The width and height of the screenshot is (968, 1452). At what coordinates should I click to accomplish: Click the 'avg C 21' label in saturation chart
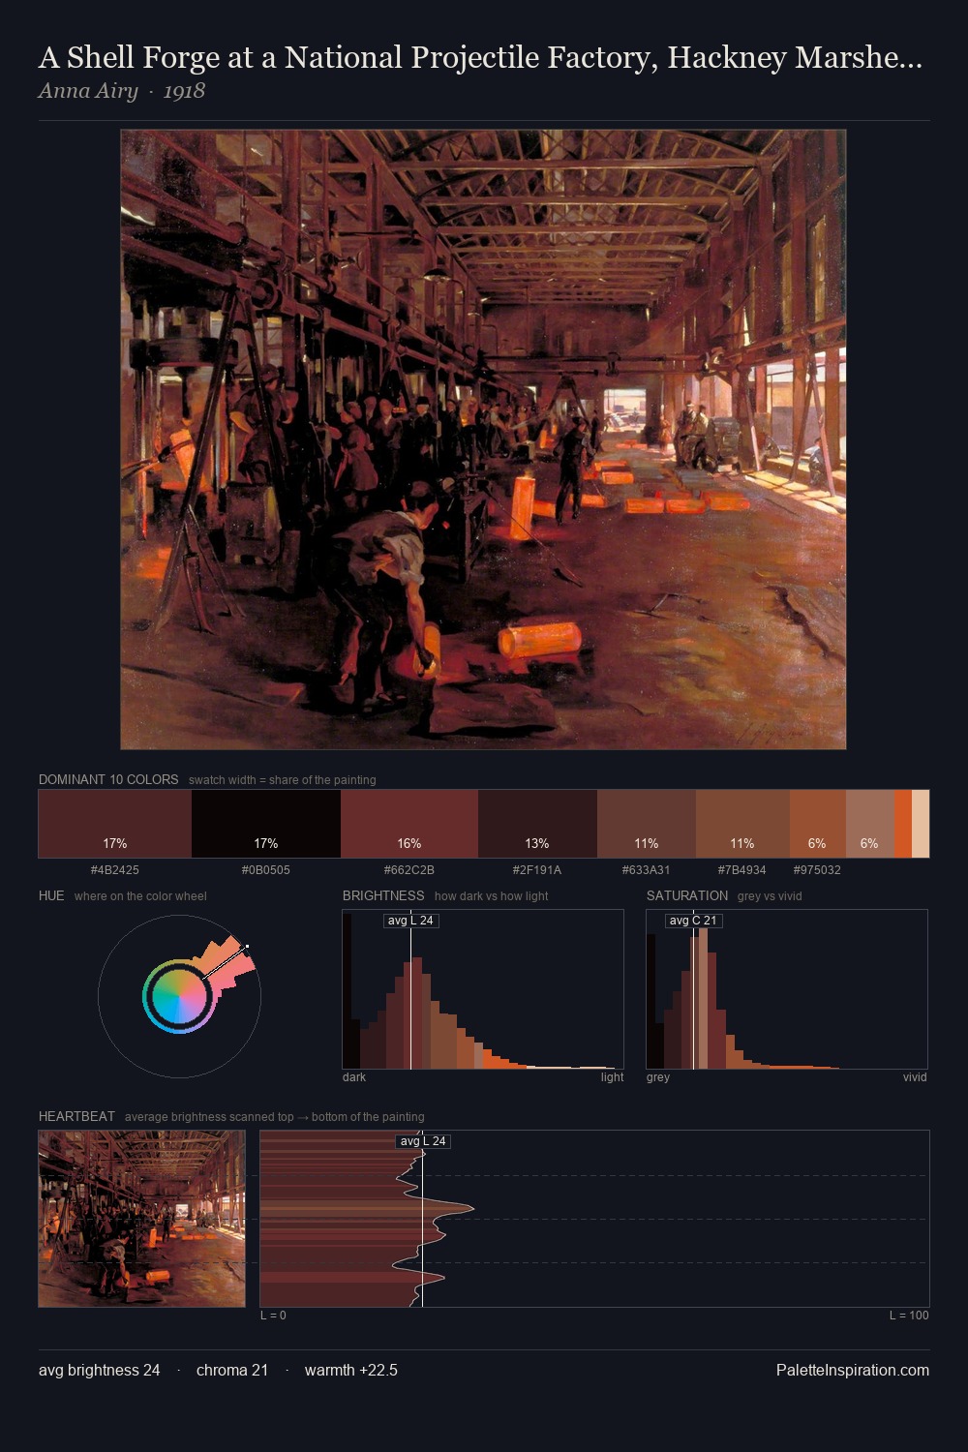pyautogui.click(x=693, y=921)
